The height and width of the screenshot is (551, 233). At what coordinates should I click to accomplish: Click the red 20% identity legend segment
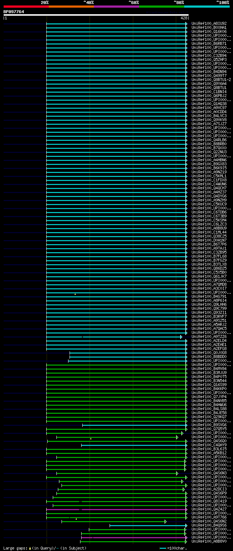click(x=26, y=7)
